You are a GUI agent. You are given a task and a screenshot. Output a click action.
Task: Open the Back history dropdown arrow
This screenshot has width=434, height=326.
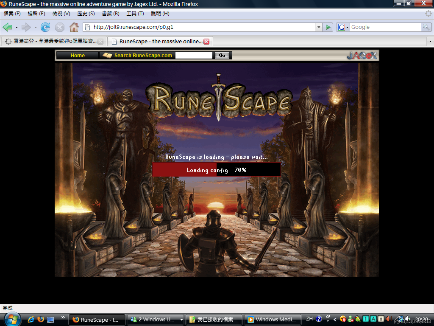click(17, 28)
